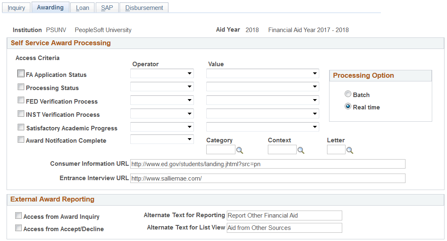Enable the FA Application Status checkbox
Image resolution: width=447 pixels, height=241 pixels.
[21, 74]
